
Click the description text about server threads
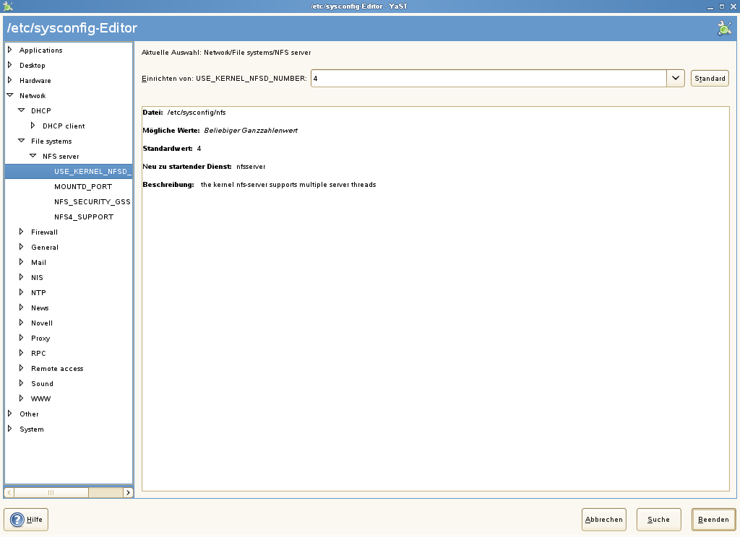[288, 185]
